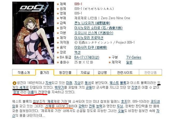This screenshot has height=119, width=177.
Task: Click the bullet icon beside 감독
Action: tap(58, 23)
